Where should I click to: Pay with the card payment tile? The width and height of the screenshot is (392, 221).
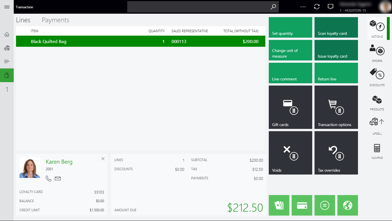302,205
